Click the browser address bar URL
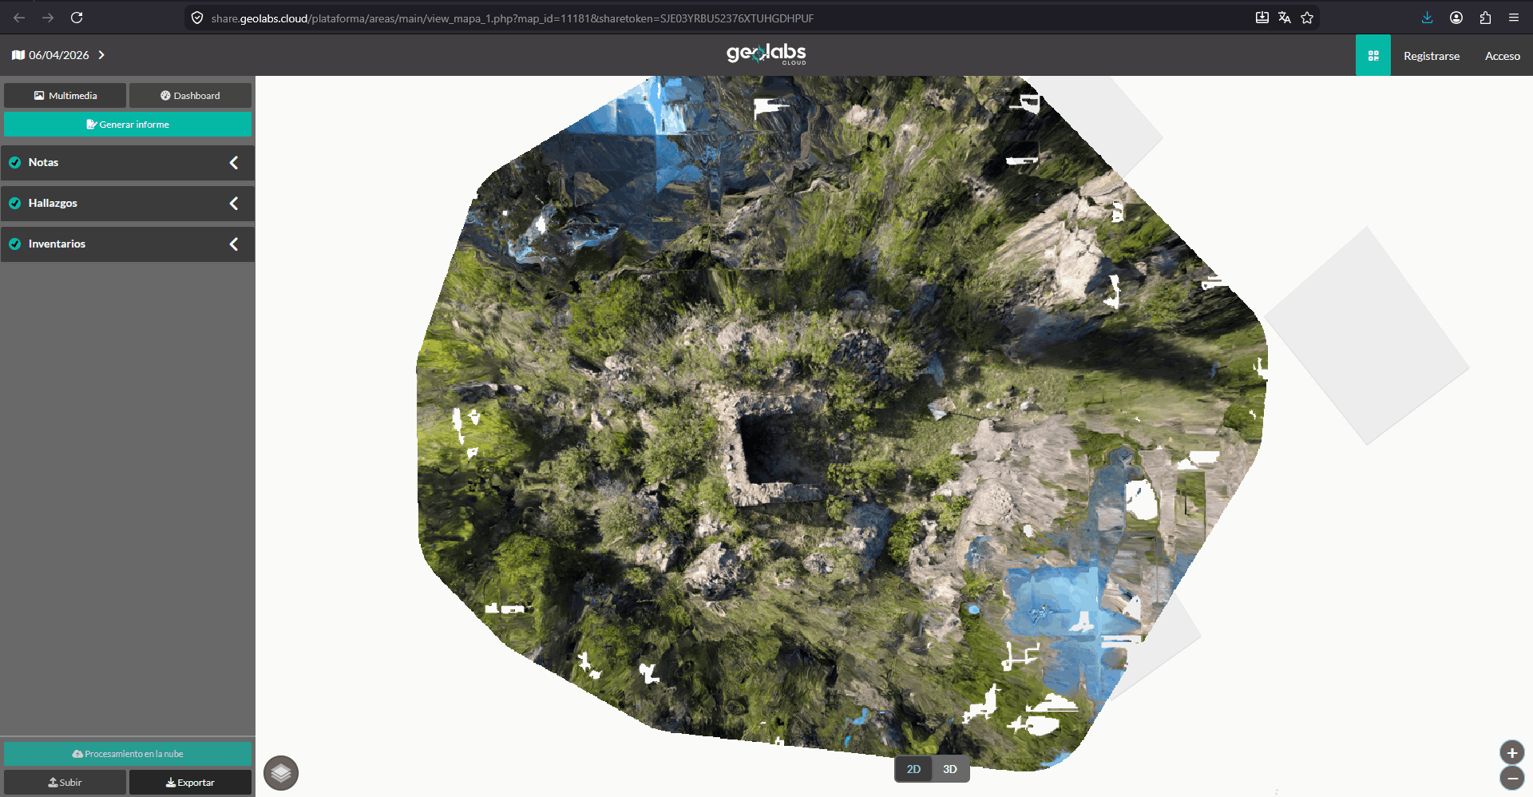 click(x=511, y=18)
